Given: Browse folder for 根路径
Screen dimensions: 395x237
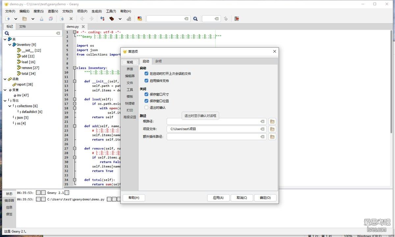Looking at the screenshot, I should point(272,121).
